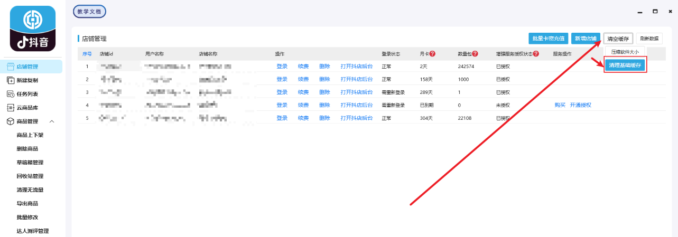678x237 pixels.
Task: Click 删除 link in row 5
Action: 324,118
